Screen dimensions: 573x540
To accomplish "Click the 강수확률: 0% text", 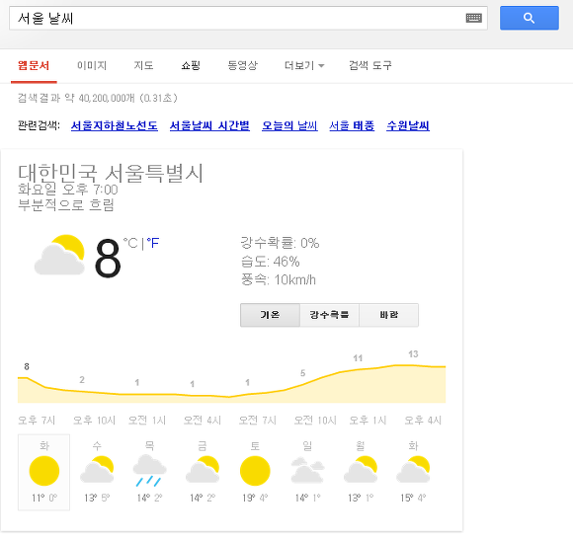I will (280, 243).
